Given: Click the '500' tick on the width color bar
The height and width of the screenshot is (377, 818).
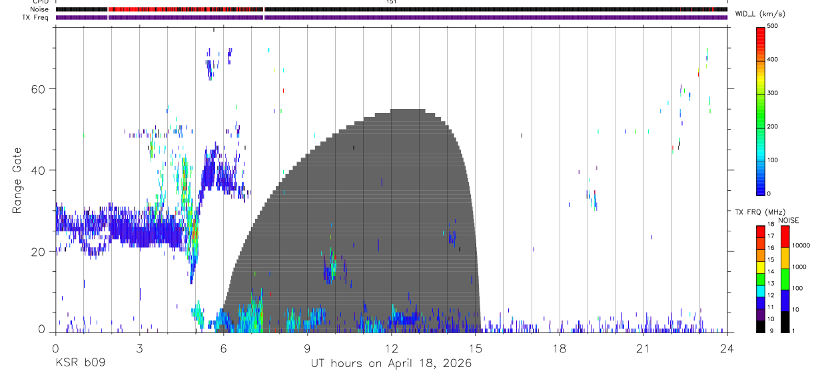Looking at the screenshot, I should (773, 26).
